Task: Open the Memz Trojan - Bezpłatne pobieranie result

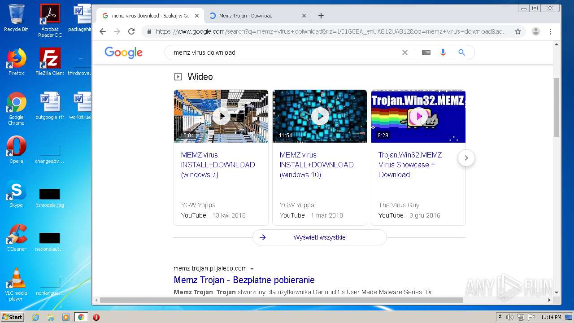Action: pyautogui.click(x=244, y=280)
